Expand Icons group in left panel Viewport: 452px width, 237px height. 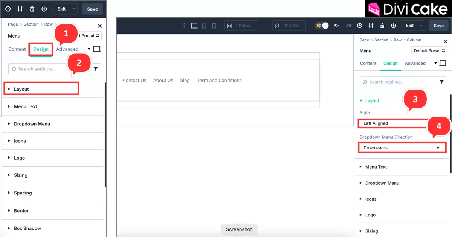click(x=52, y=141)
